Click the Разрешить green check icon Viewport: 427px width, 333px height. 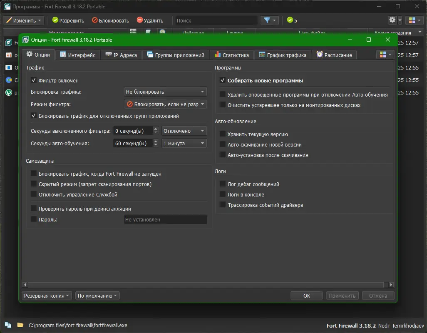[x=55, y=20]
